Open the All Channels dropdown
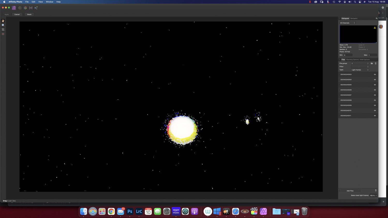The width and height of the screenshot is (388, 218). pos(347,23)
